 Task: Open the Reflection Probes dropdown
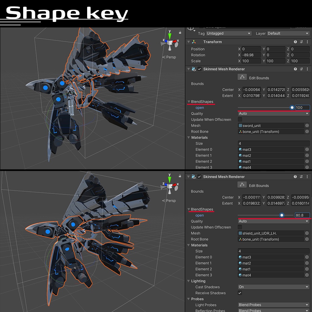274,310
